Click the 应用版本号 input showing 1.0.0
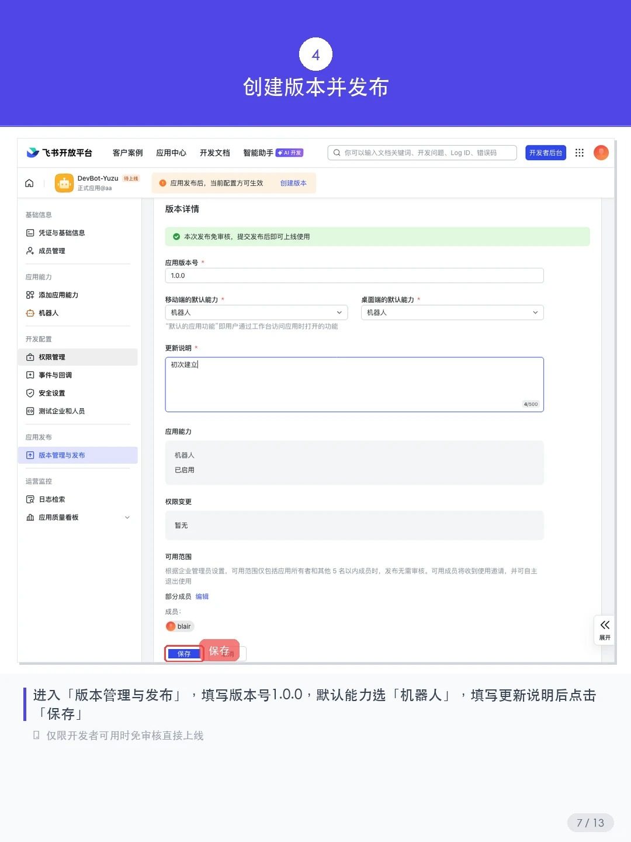This screenshot has height=842, width=631. 354,275
